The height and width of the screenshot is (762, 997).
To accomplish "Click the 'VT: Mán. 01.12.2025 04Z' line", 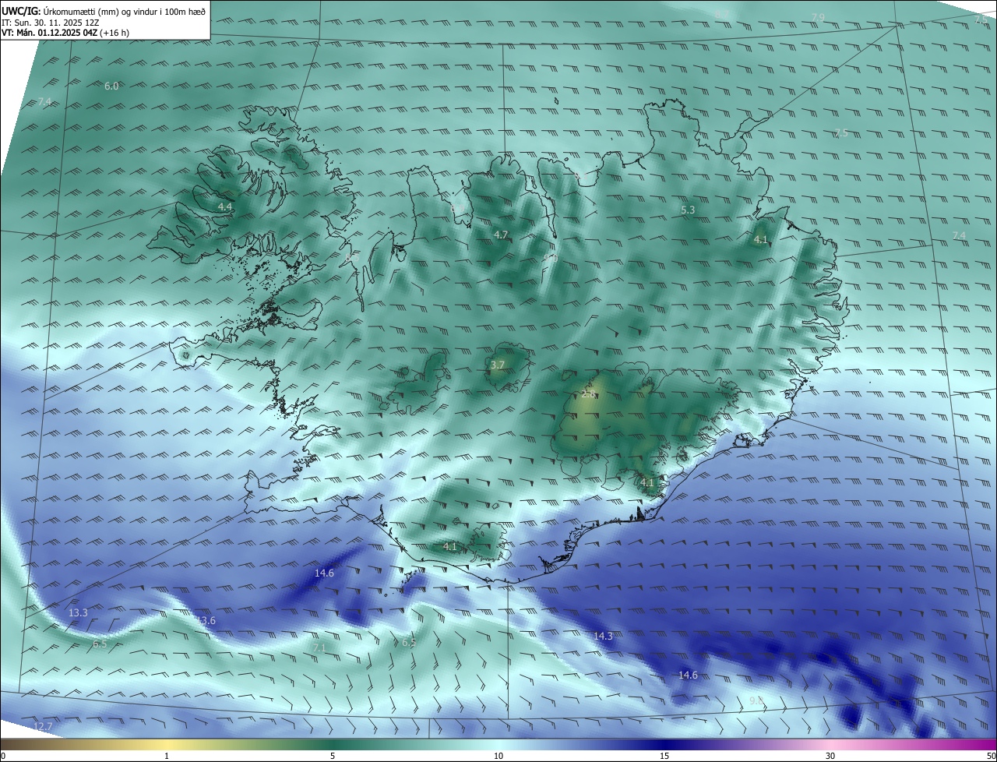I will point(66,34).
